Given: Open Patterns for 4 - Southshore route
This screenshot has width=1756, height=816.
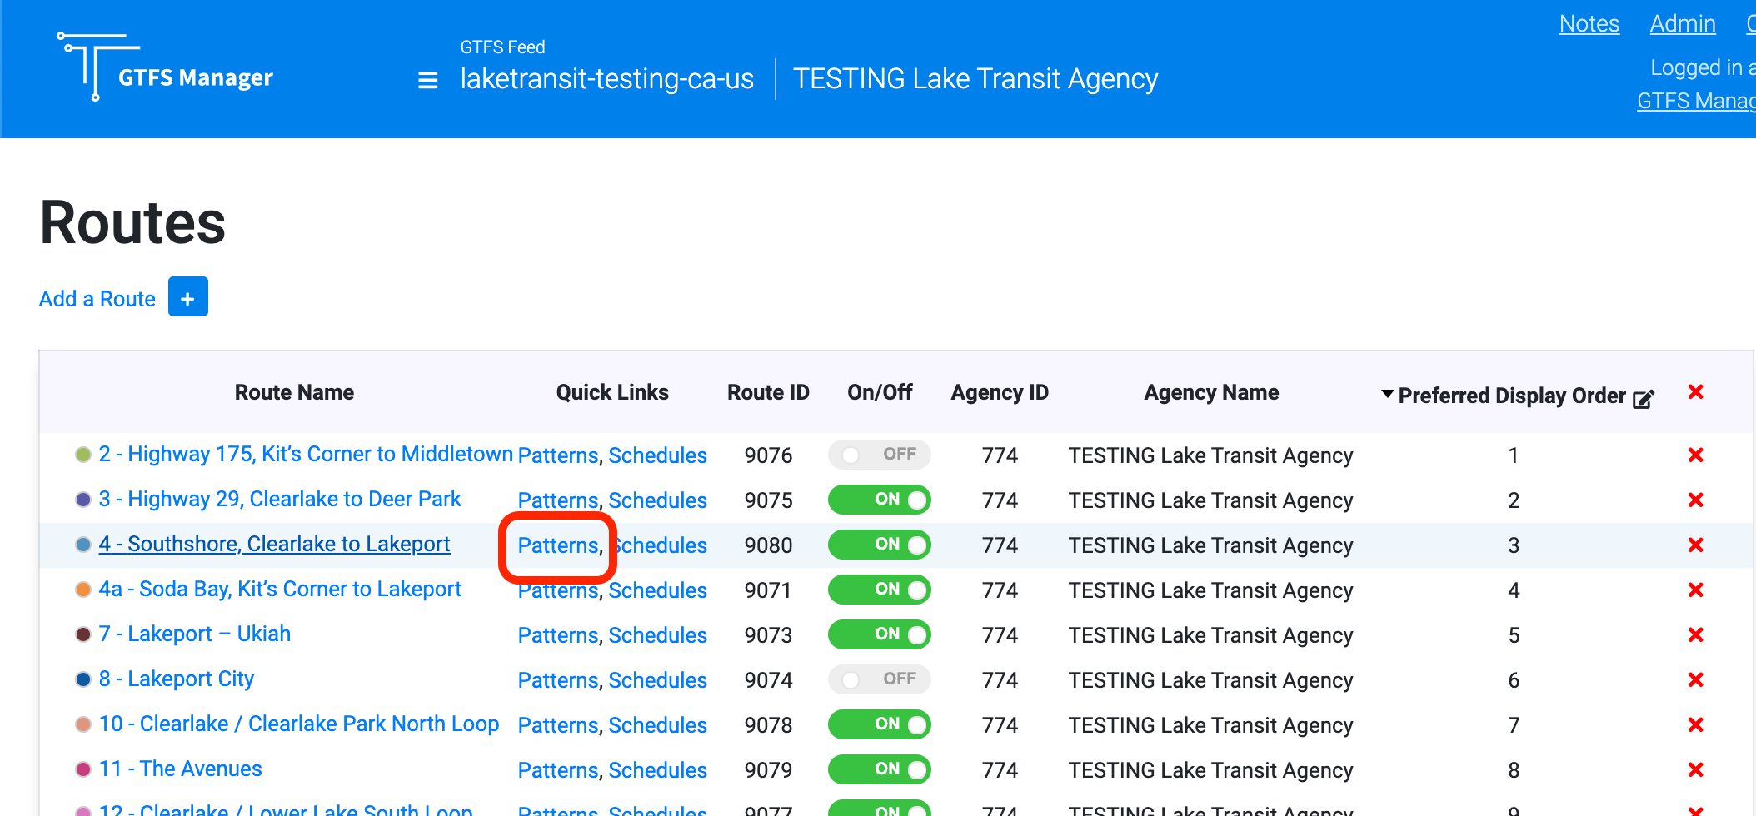Looking at the screenshot, I should click(558, 545).
